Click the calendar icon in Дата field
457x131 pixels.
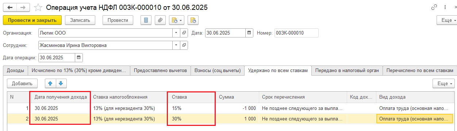[x=249, y=33]
